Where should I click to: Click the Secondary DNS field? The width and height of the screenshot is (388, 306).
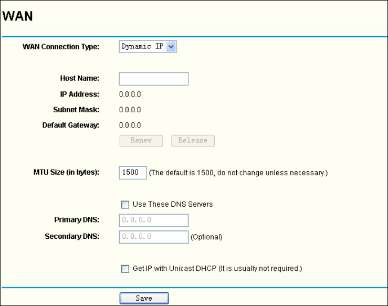click(x=154, y=237)
